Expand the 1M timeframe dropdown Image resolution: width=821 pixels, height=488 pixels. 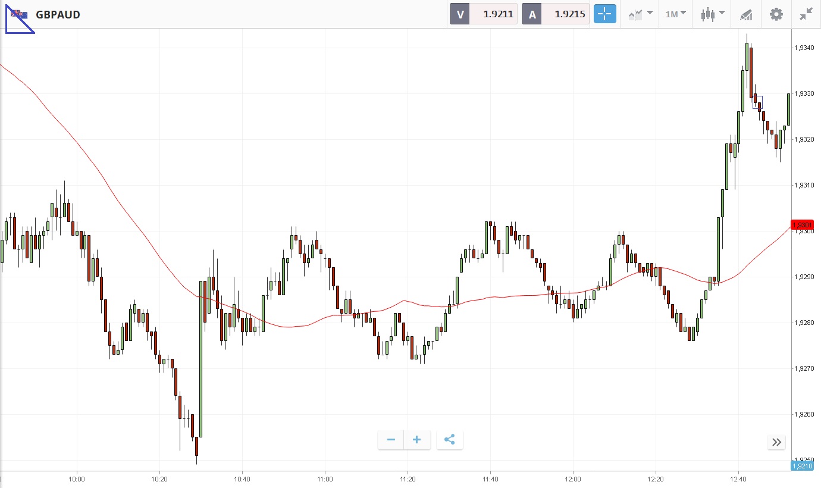pos(675,14)
